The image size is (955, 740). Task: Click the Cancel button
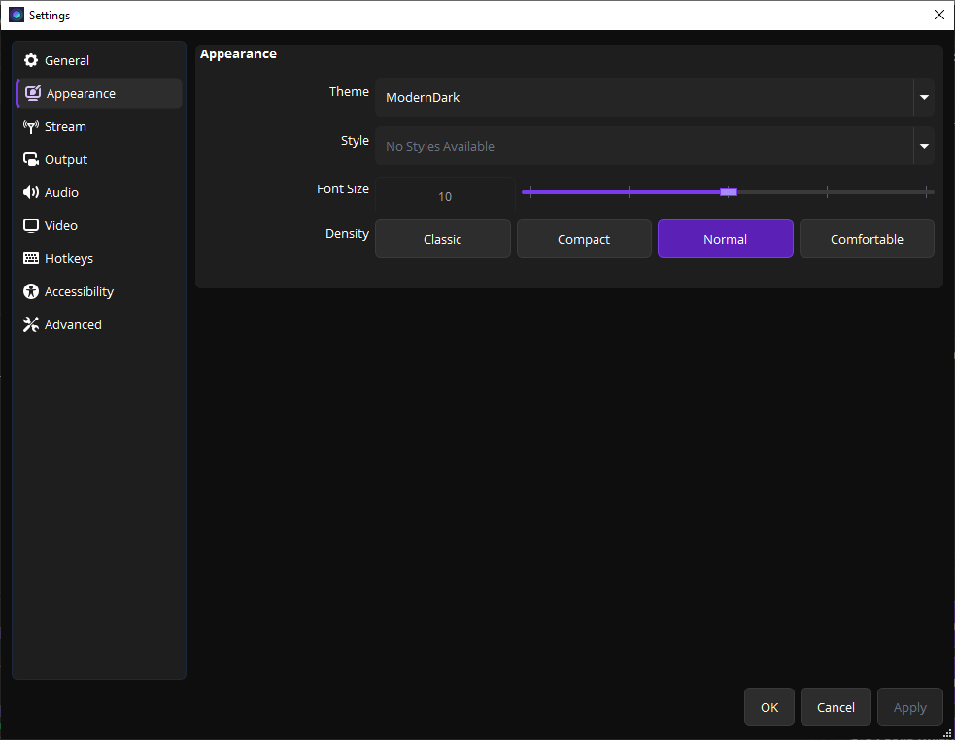click(x=836, y=707)
